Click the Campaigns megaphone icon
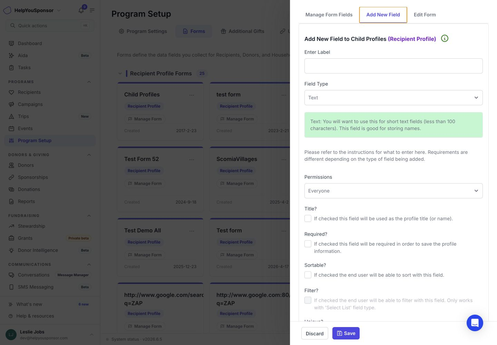497x345 pixels. coord(11,105)
